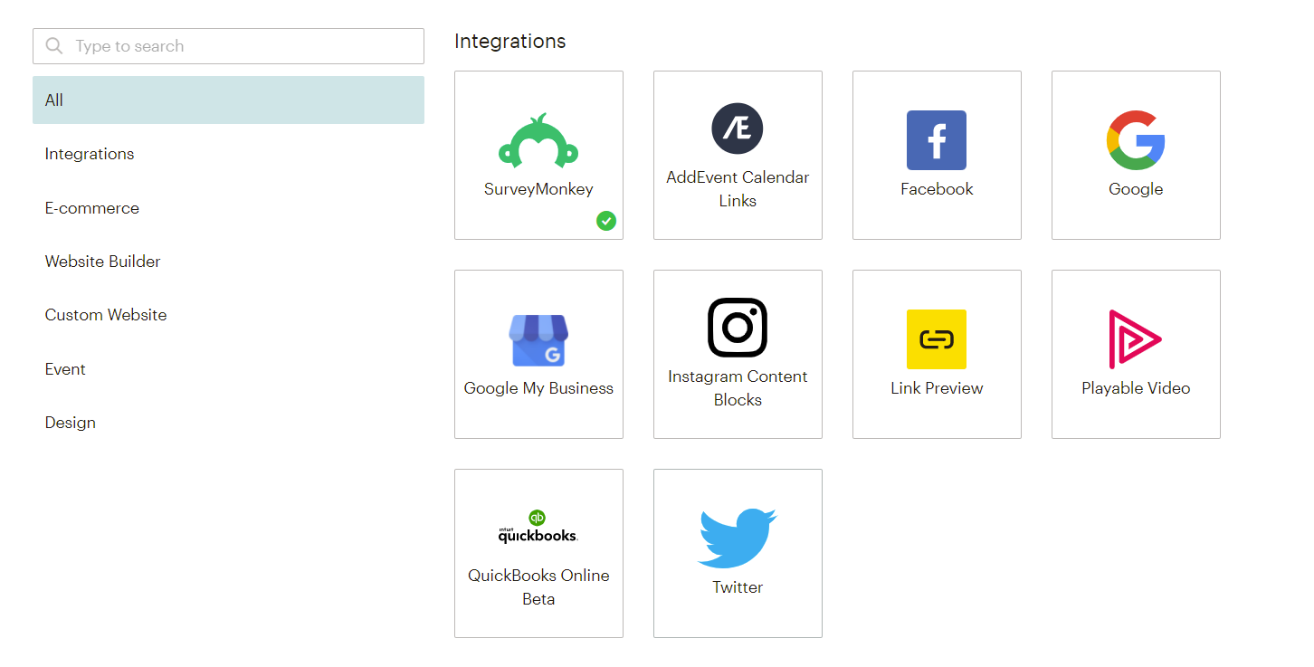Click the AddEvent Calendar Links logo
Image resolution: width=1314 pixels, height=667 pixels.
tap(738, 129)
